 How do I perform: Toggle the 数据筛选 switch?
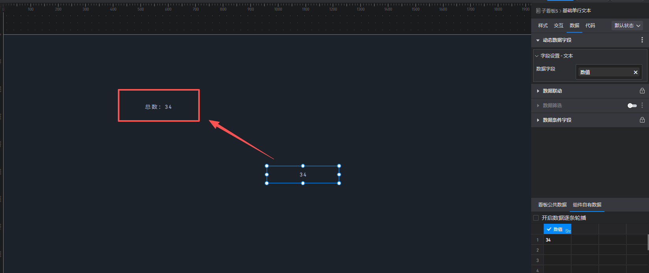point(632,106)
